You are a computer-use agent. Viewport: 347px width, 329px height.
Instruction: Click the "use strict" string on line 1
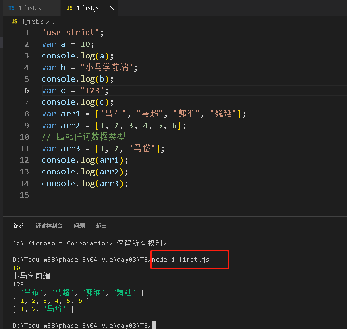click(x=70, y=33)
